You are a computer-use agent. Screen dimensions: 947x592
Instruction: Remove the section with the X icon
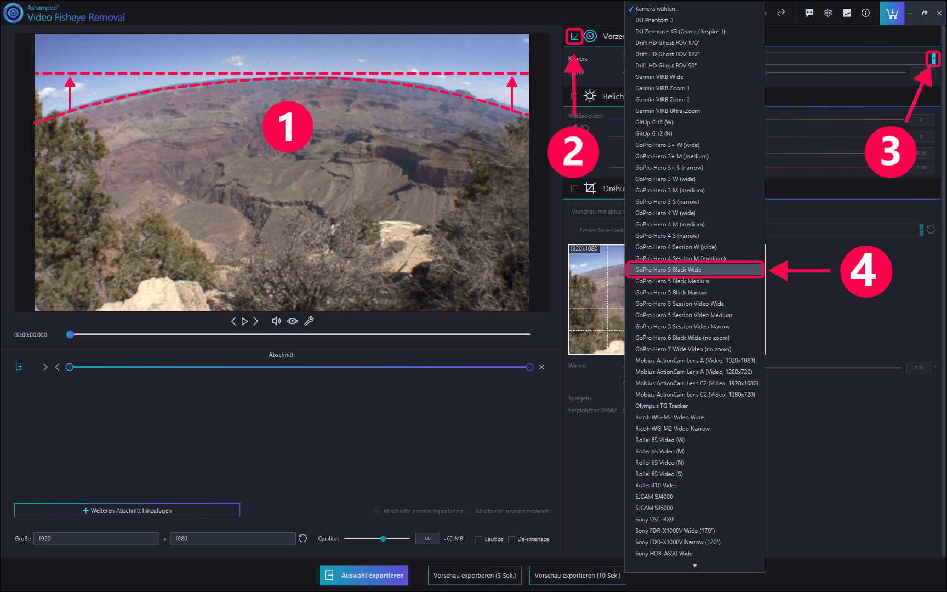point(541,367)
